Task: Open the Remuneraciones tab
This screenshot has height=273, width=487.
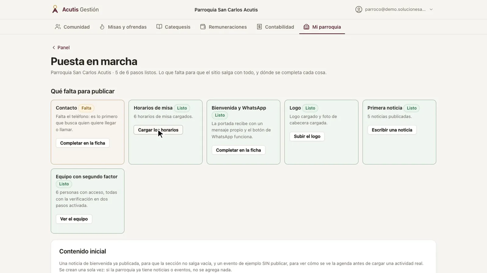Action: tap(223, 27)
